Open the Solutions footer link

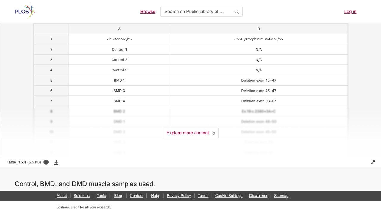pos(82,196)
